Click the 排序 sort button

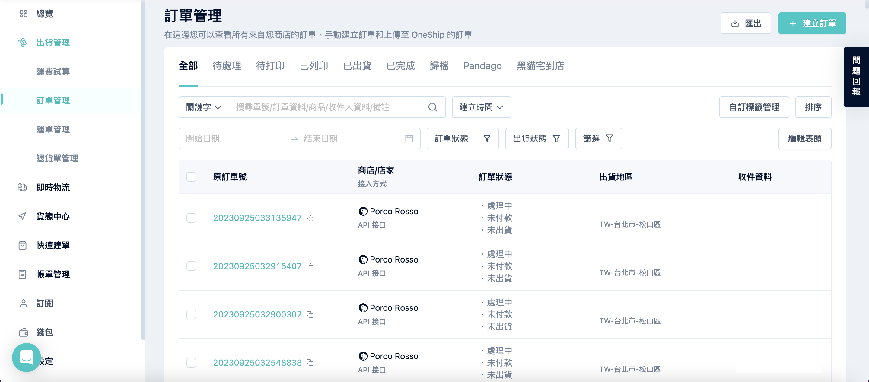pyautogui.click(x=813, y=107)
